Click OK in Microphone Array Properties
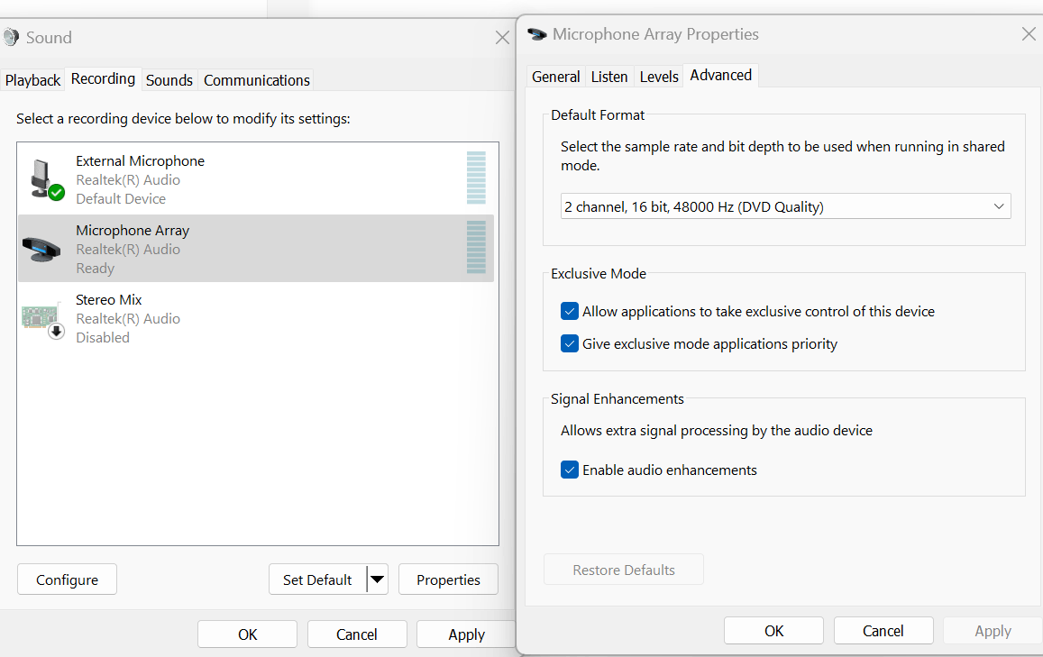Screen dimensions: 1043x657 point(773,630)
